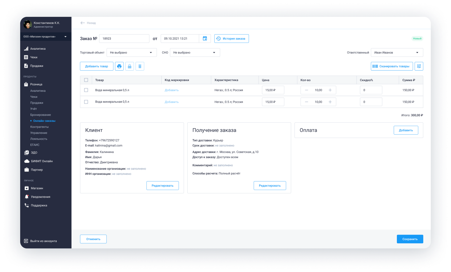Click the Итого: 300,00 ₽ total text
This screenshot has height=272, width=451.
click(x=412, y=115)
